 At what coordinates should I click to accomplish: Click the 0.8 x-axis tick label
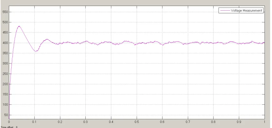click(x=213, y=122)
